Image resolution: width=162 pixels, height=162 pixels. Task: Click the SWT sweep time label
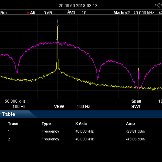[x=136, y=106]
